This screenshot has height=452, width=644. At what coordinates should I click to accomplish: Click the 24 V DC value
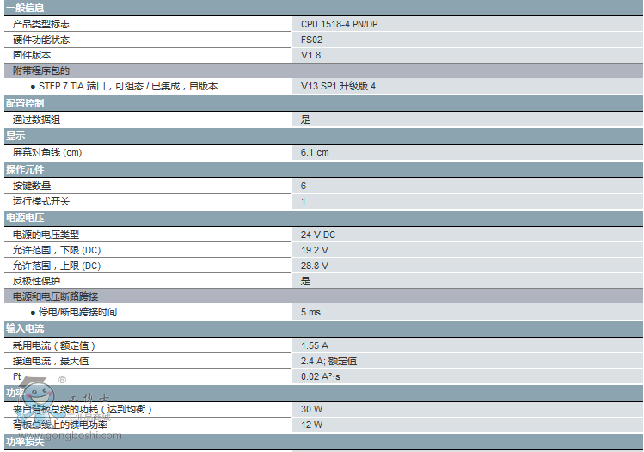tap(318, 235)
